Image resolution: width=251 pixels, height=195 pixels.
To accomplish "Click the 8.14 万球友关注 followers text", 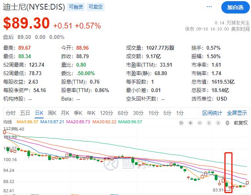I will [232, 23].
